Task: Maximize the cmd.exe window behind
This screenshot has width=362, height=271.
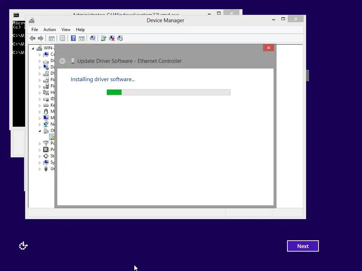Action: [219, 13]
